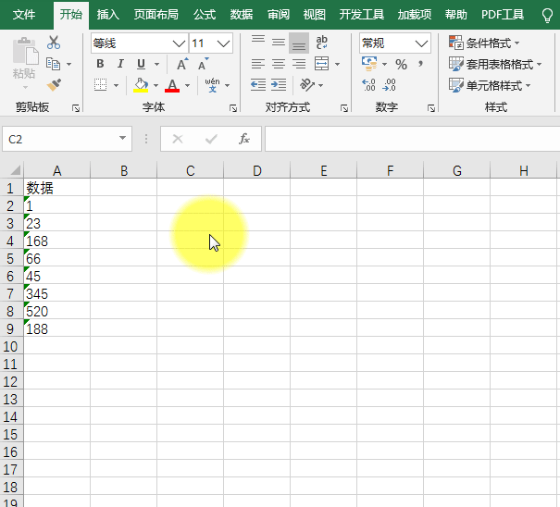Click the 条件格式 button
The image size is (560, 507).
click(x=484, y=43)
